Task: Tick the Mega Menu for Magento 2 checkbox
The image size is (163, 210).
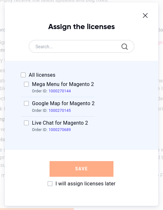Action: 27,84
